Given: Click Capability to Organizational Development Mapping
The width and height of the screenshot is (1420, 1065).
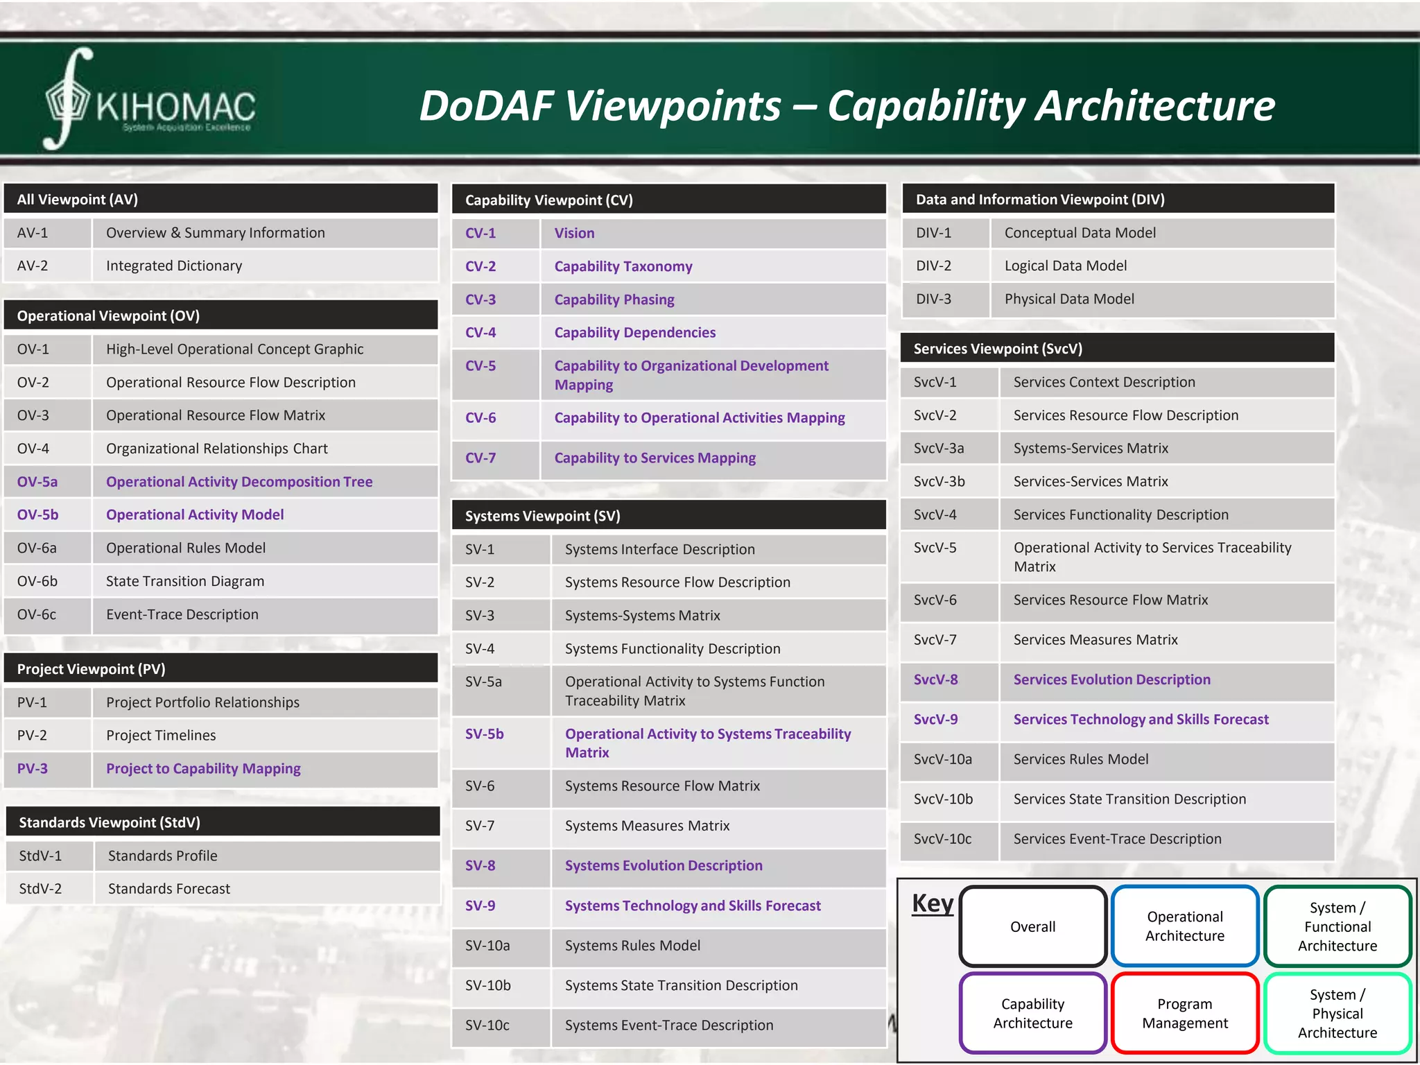Looking at the screenshot, I should point(691,375).
